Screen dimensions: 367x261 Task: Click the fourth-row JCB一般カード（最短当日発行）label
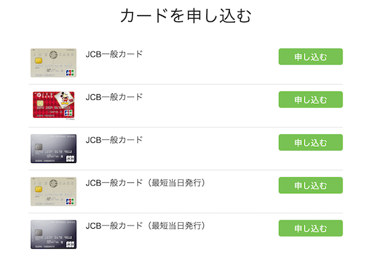click(x=145, y=183)
